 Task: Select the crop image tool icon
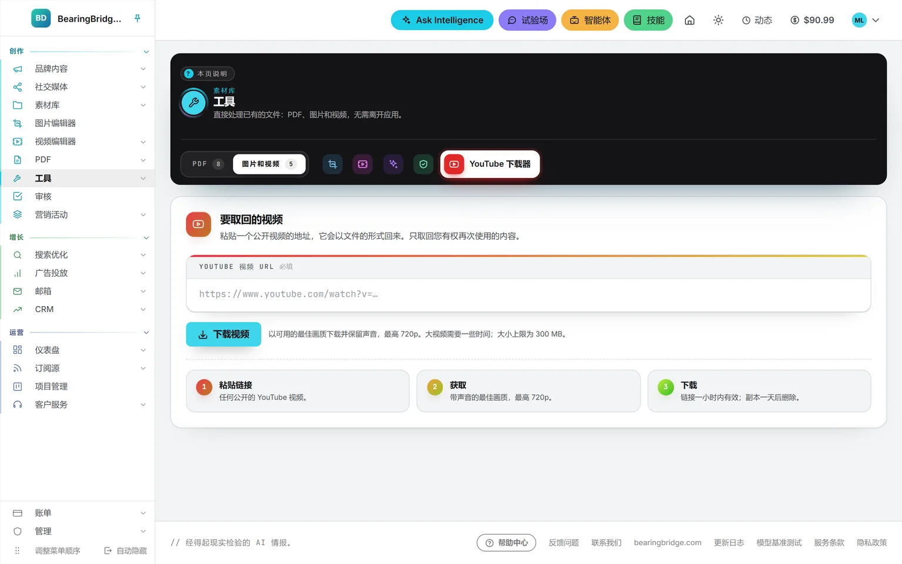pos(332,164)
